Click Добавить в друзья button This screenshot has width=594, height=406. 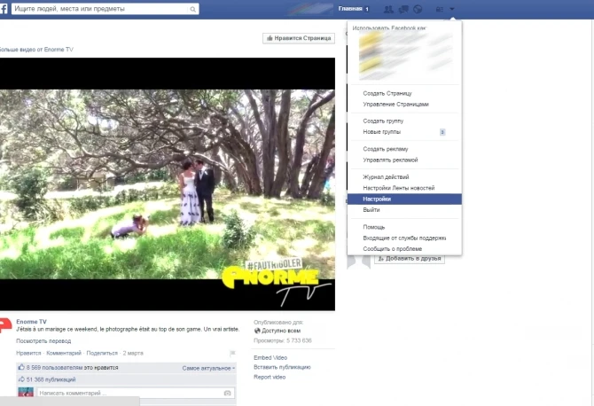click(409, 259)
